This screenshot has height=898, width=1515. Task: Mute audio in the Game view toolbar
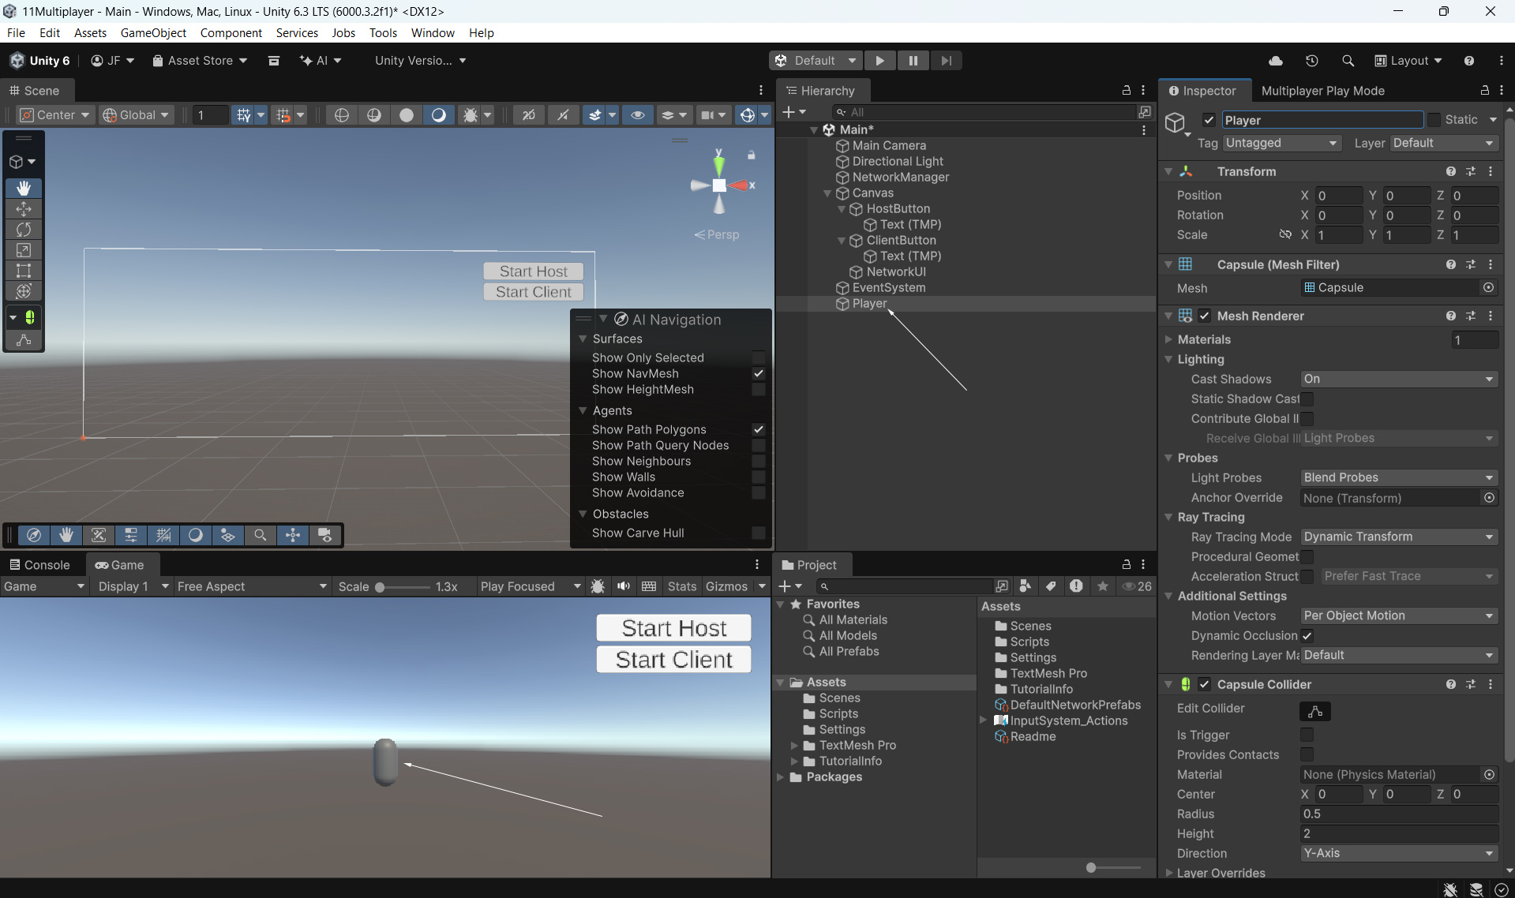(624, 586)
